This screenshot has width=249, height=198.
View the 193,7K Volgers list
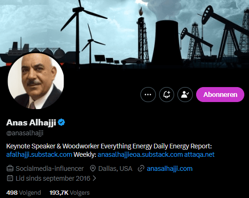point(69,192)
